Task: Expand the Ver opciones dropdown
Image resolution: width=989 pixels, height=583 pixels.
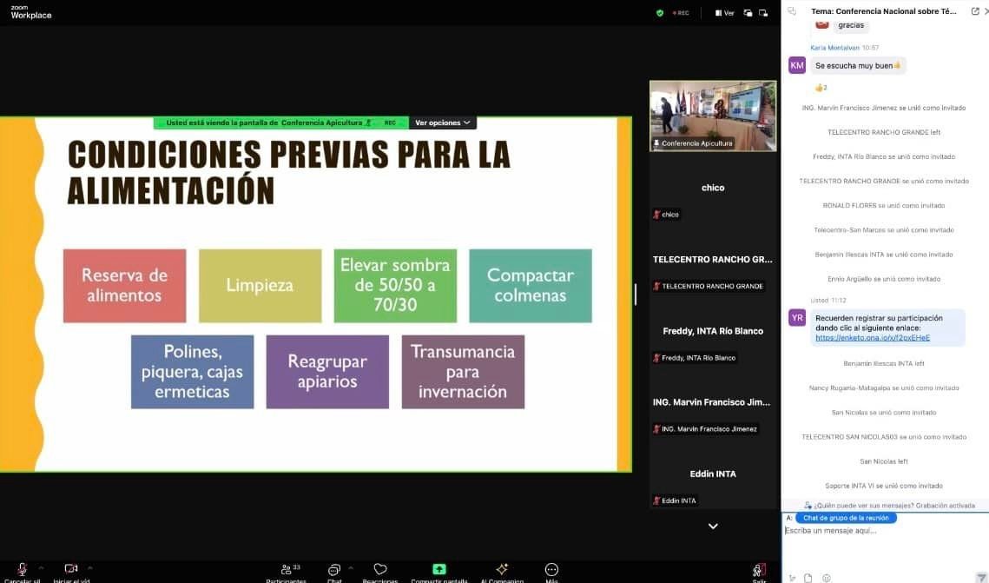Action: pyautogui.click(x=442, y=123)
